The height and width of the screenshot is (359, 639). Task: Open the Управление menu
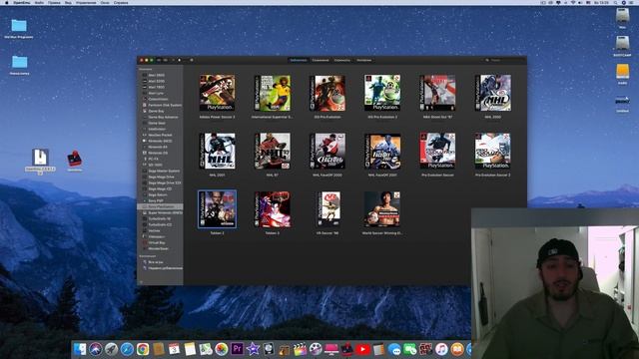pos(86,2)
